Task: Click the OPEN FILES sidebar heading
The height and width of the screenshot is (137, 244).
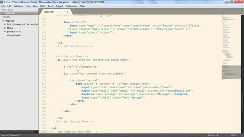Action: (x=7, y=10)
